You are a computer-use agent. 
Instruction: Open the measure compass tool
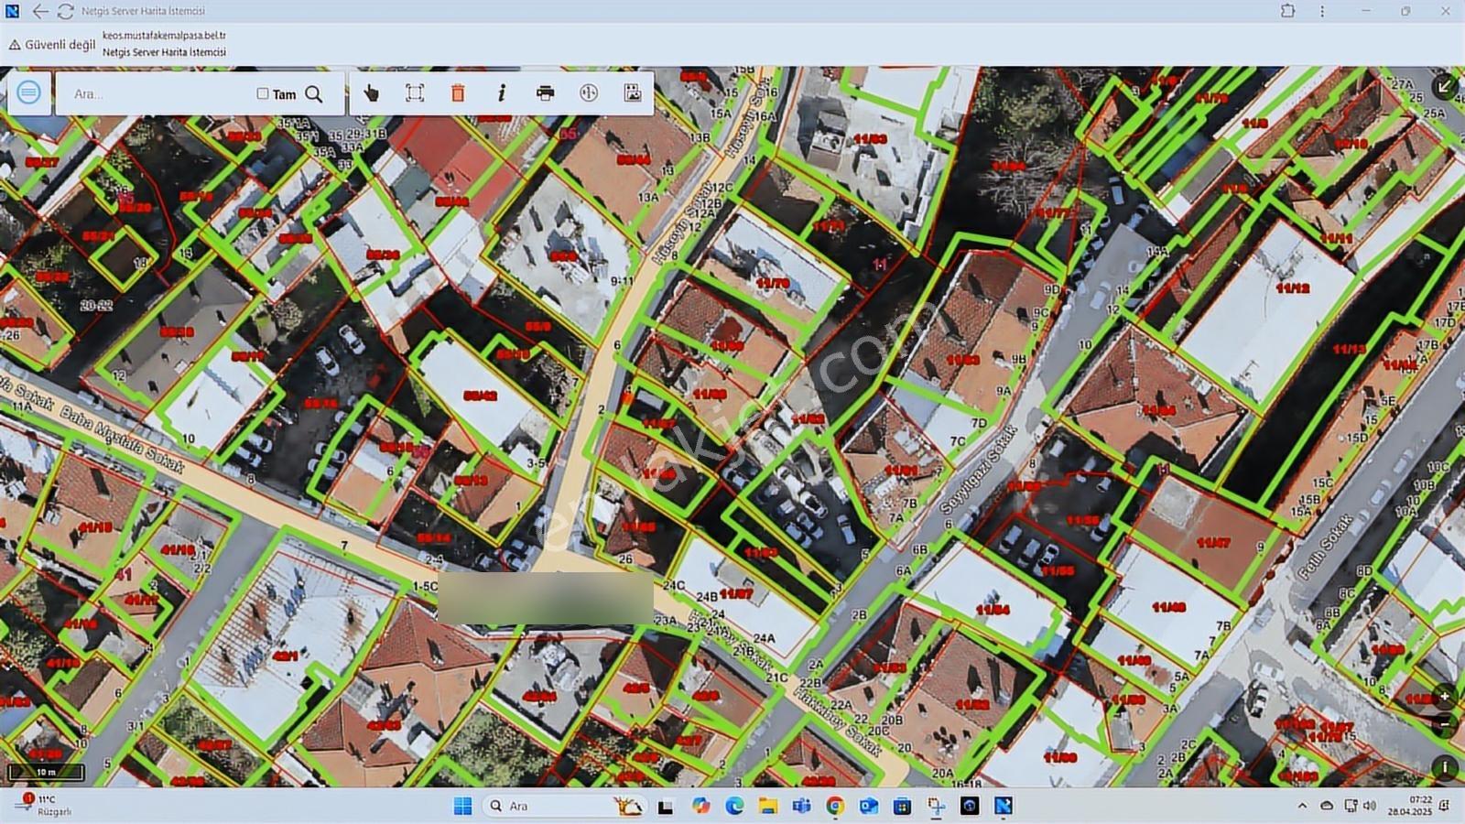click(589, 92)
